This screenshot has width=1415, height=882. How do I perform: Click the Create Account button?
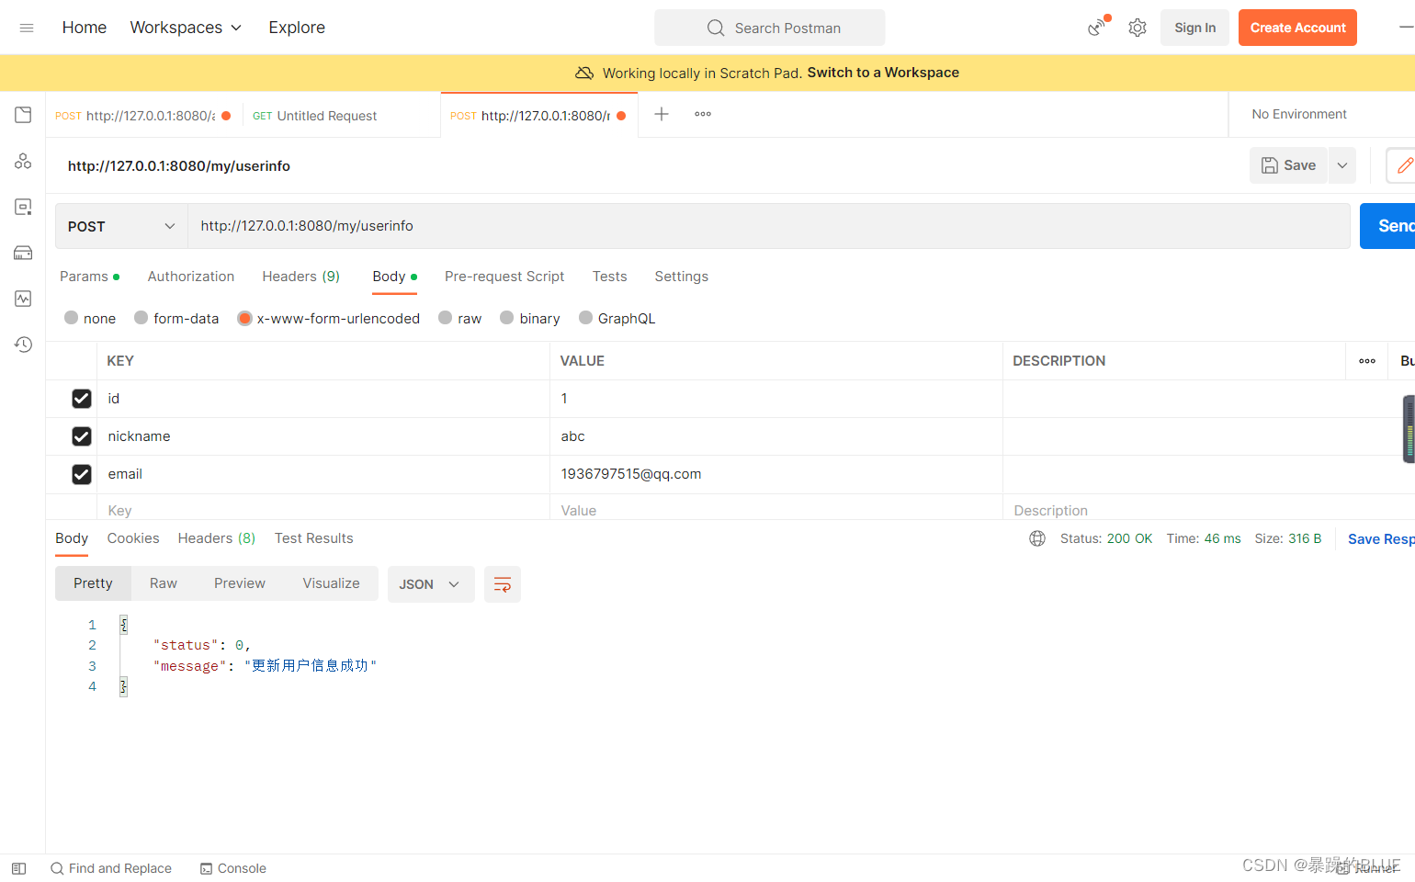coord(1297,28)
